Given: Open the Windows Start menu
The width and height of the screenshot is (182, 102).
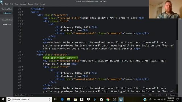Looking at the screenshot, I should point(3,99).
